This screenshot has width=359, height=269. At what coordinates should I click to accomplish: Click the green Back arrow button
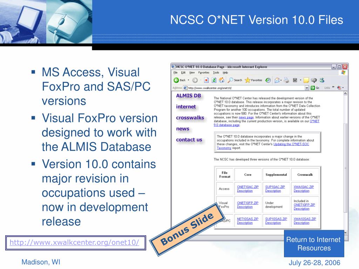pyautogui.click(x=176, y=80)
